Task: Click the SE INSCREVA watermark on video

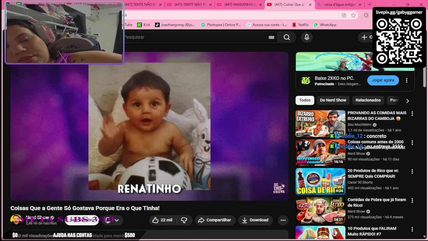Action: pyautogui.click(x=279, y=188)
